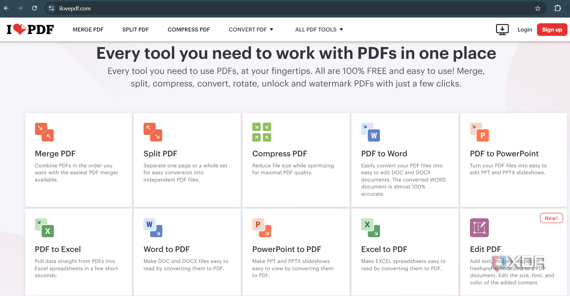Screen dimensions: 570x296
Task: Open the Compress PDF tool title
Action: pos(280,154)
